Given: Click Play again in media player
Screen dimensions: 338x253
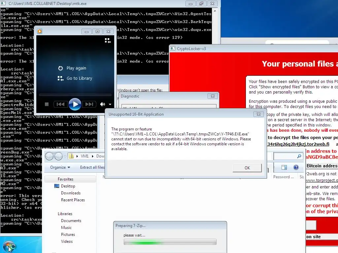Looking at the screenshot, I should [x=72, y=68].
